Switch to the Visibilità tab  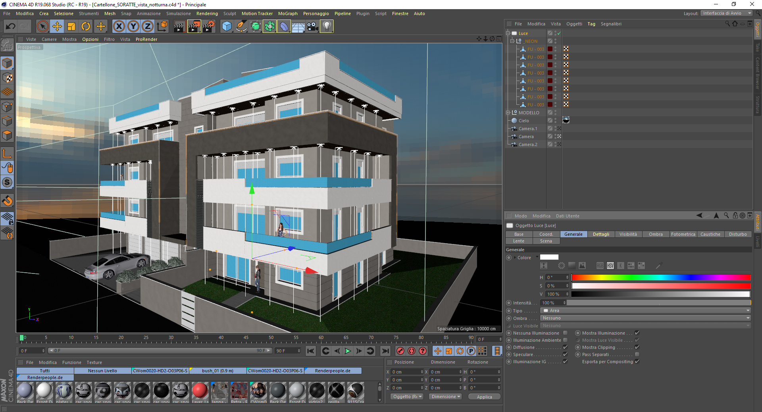click(x=628, y=234)
